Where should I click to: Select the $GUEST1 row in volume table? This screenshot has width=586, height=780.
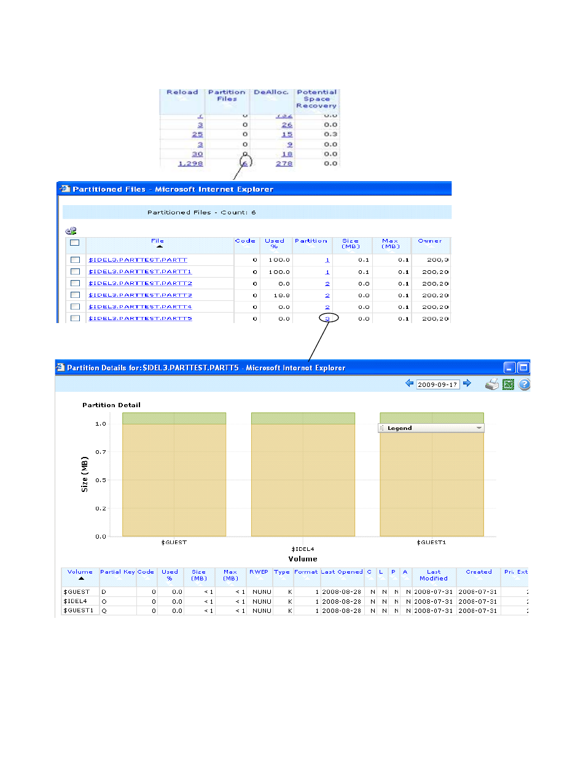point(295,610)
